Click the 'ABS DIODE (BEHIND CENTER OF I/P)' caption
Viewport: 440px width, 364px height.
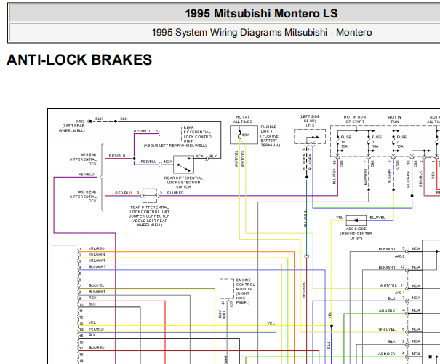(356, 234)
